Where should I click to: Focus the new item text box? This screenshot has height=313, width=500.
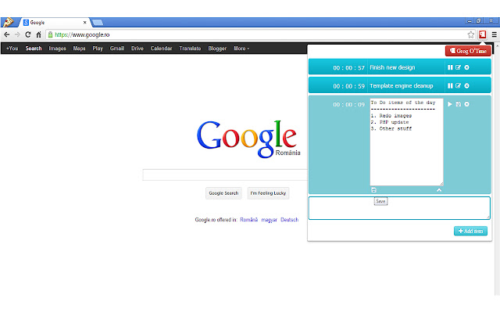pyautogui.click(x=399, y=208)
